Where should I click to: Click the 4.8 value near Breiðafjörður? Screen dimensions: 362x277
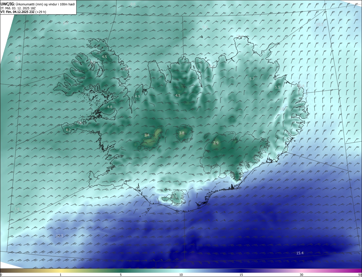click(x=110, y=107)
